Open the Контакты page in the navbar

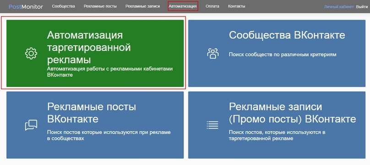click(x=236, y=6)
